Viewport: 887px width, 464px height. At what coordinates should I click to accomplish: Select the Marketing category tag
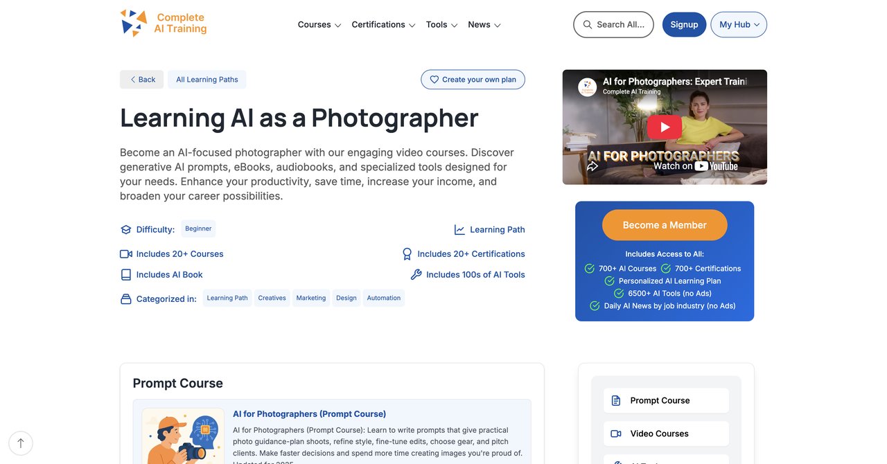[310, 298]
